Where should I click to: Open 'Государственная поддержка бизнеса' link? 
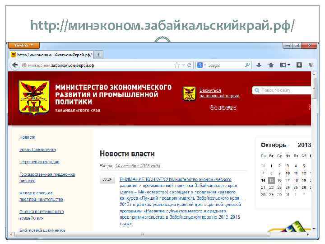47,178
